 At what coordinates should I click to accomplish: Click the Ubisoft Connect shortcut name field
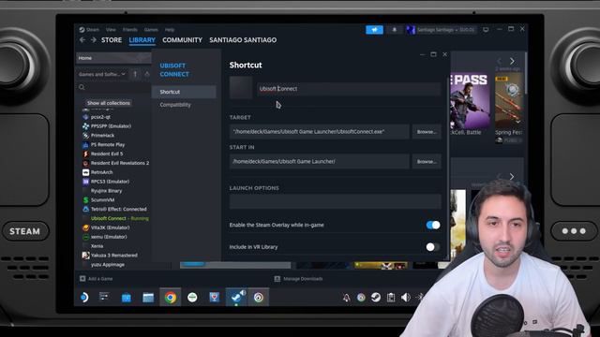coord(349,89)
